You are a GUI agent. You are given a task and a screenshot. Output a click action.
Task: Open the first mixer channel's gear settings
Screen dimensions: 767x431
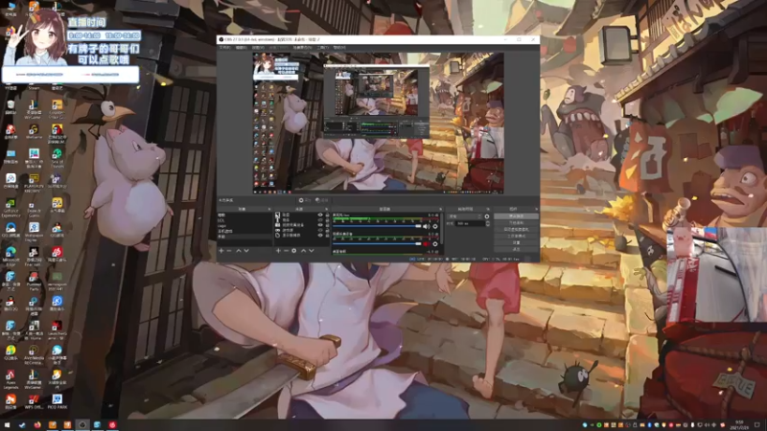435,226
